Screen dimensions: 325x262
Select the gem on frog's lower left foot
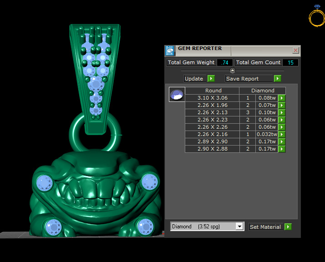click(53, 227)
